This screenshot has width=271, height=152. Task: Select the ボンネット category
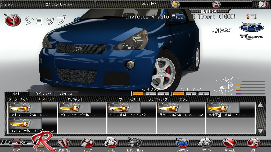click(75, 99)
